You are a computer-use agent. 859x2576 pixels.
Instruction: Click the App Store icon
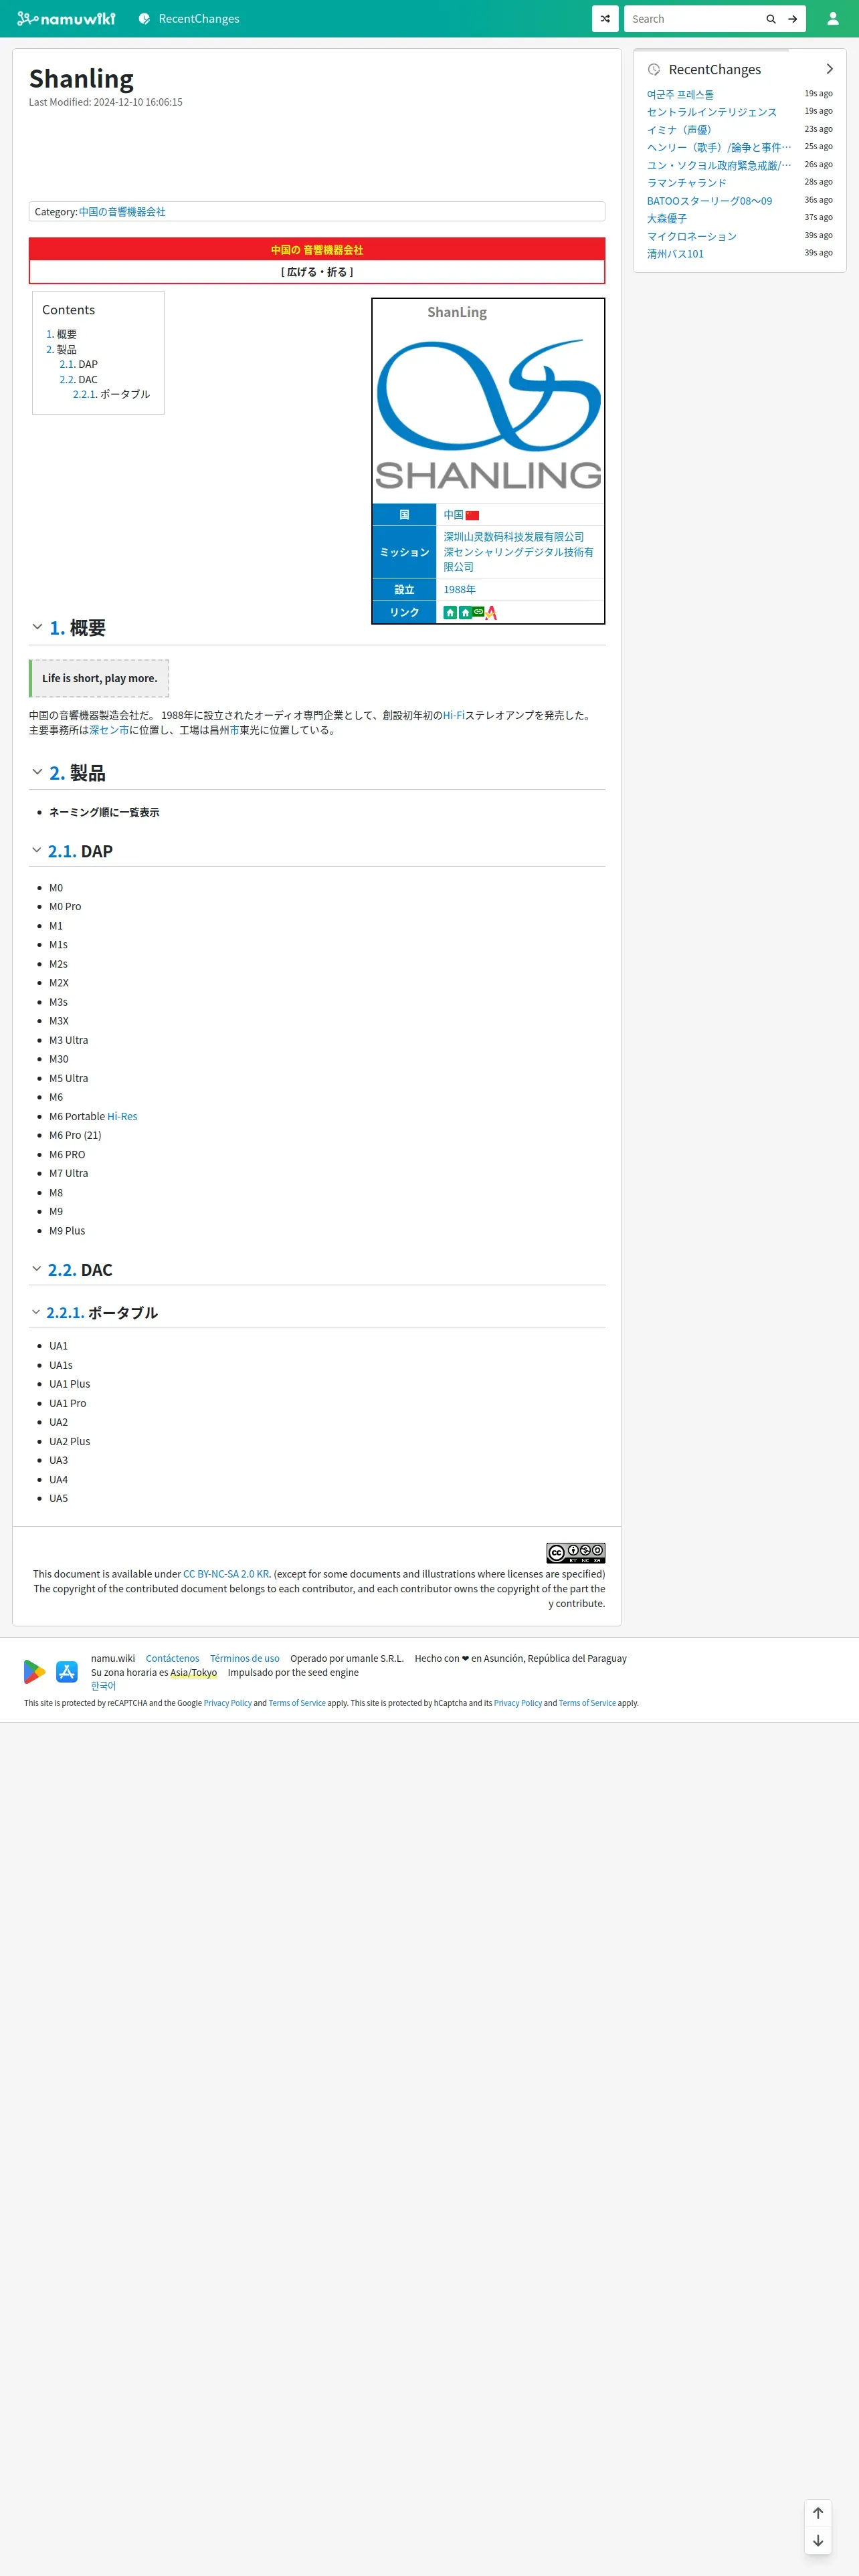click(x=67, y=1671)
